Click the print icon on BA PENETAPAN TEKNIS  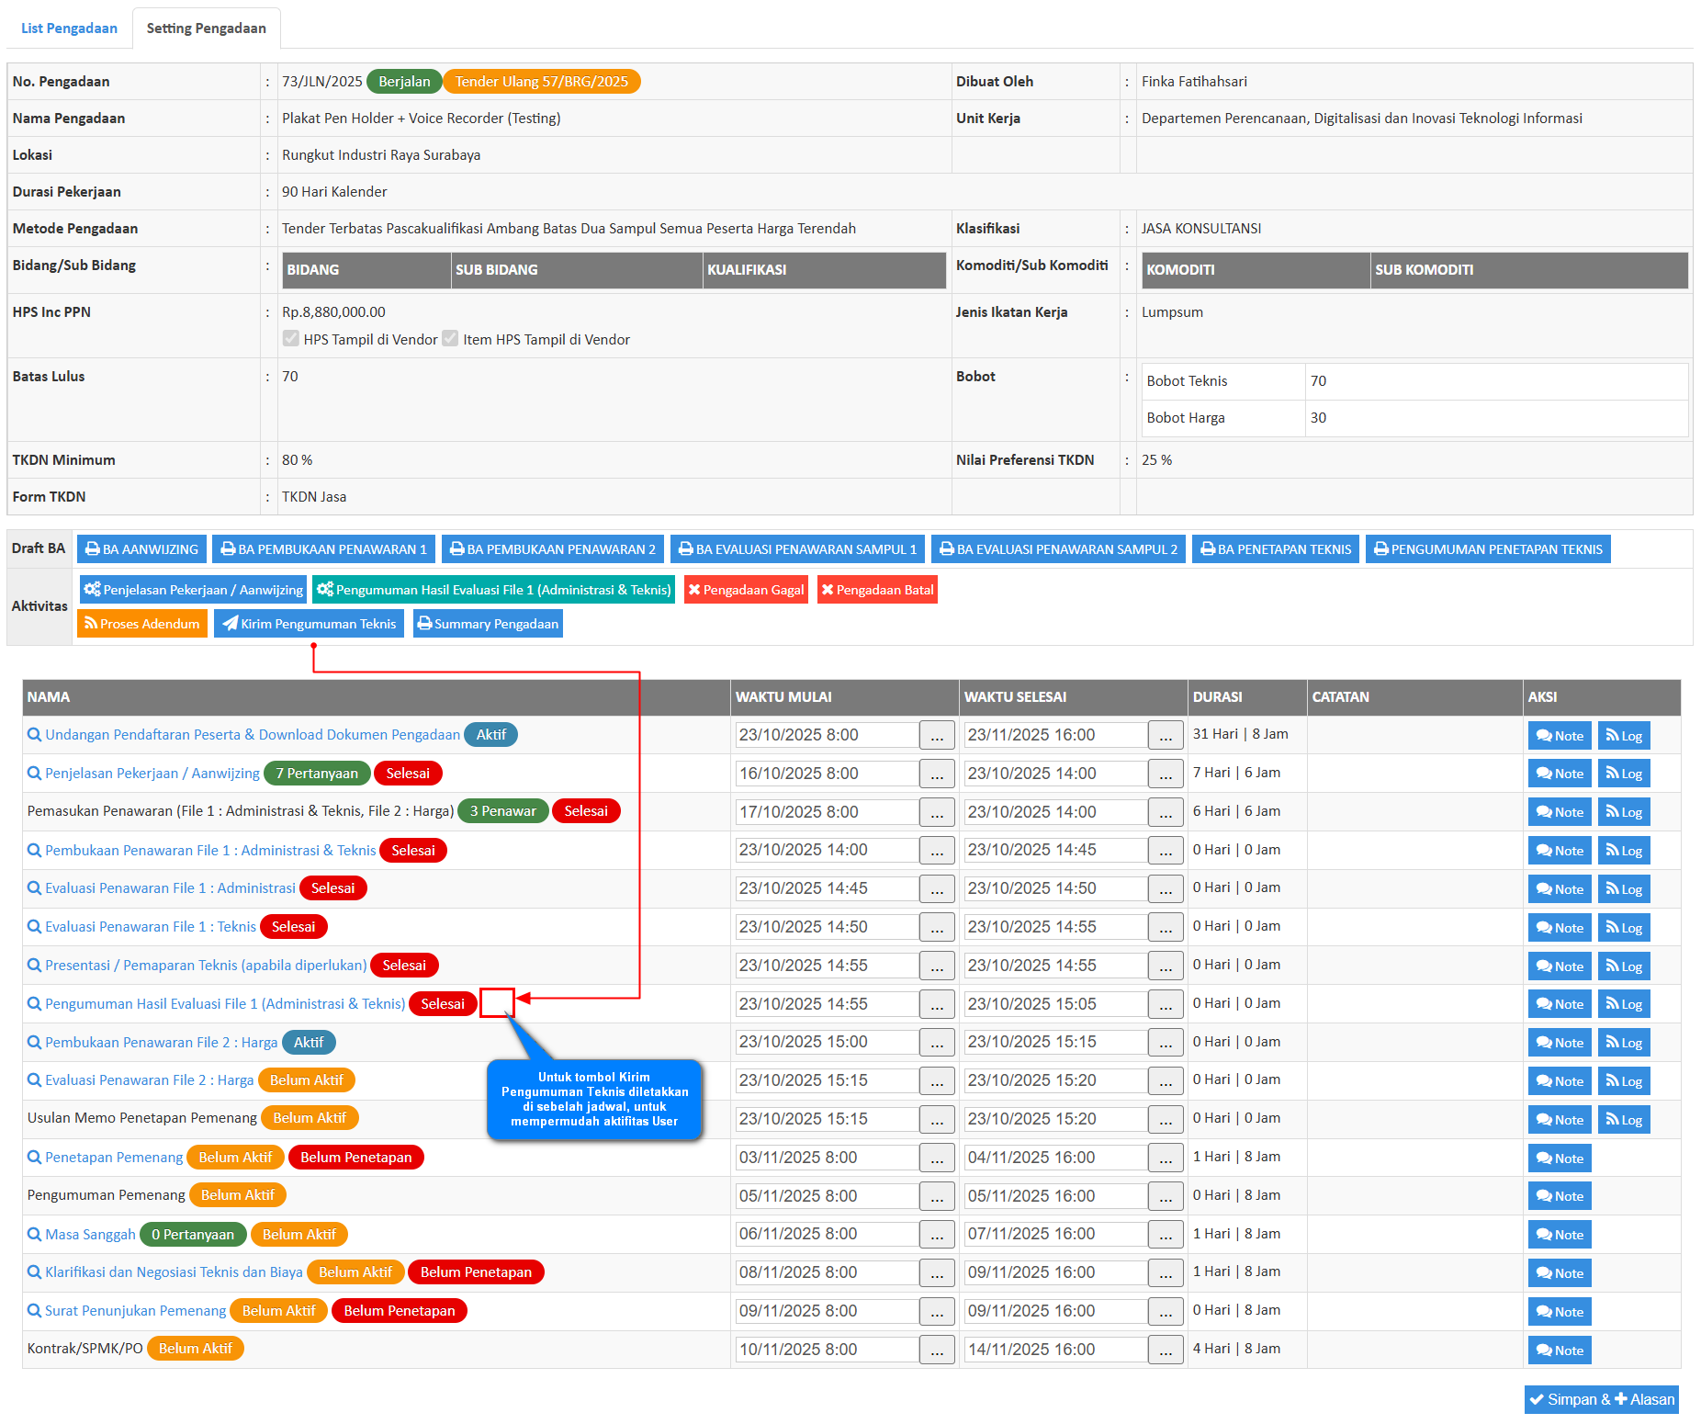[1208, 549]
